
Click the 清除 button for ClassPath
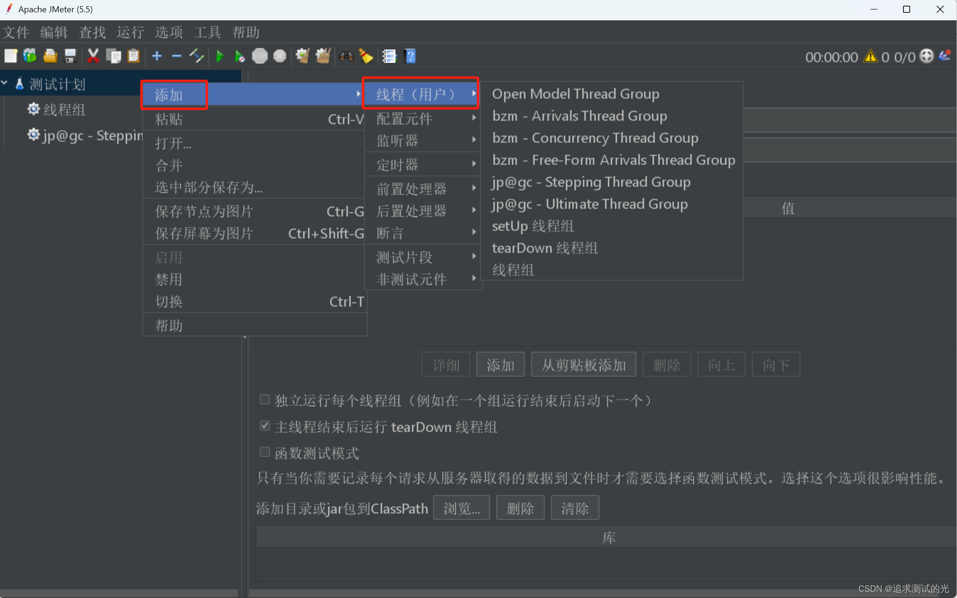click(575, 508)
